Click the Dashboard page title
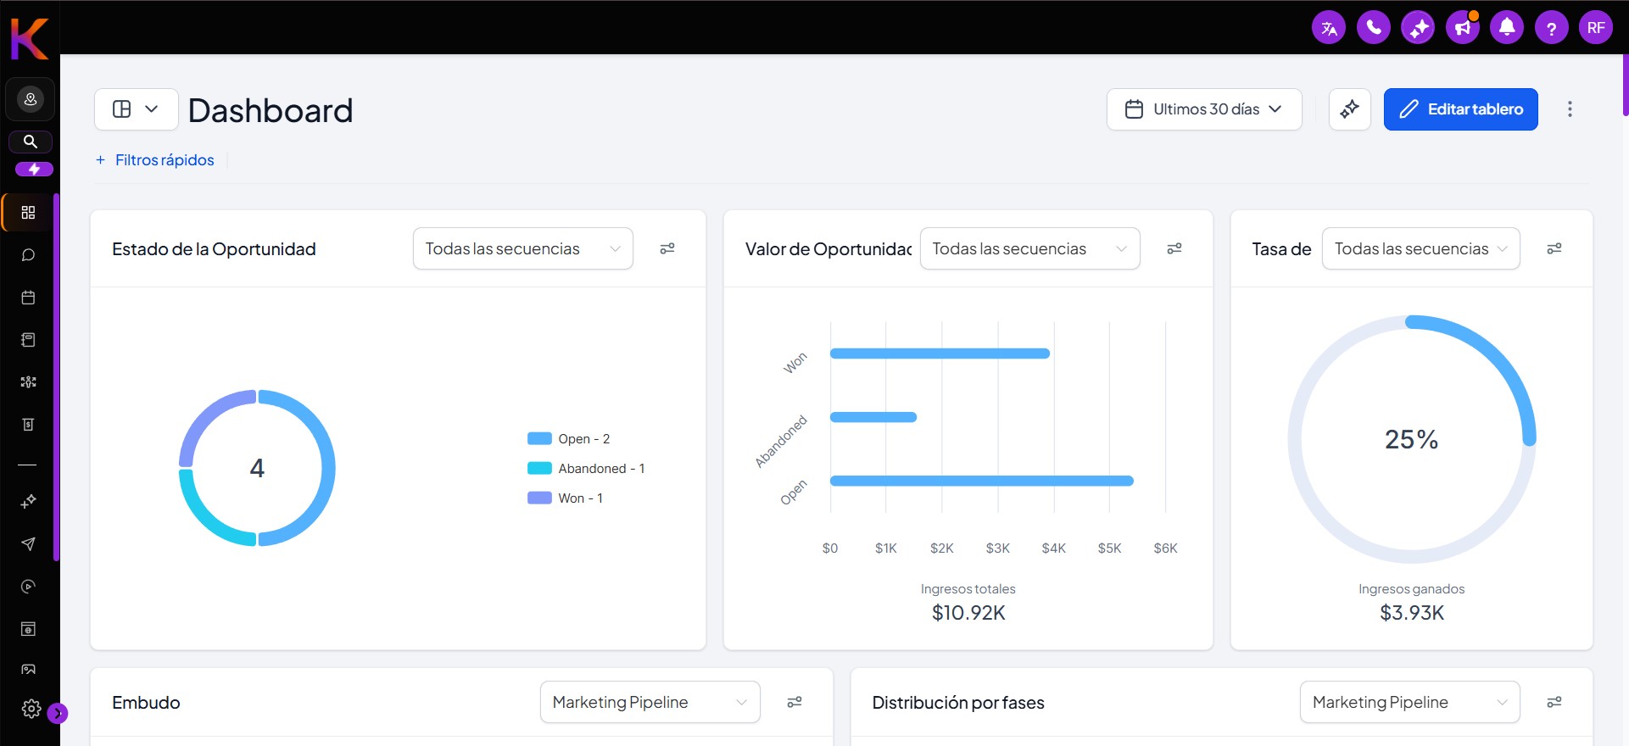The width and height of the screenshot is (1629, 746). coord(271,110)
